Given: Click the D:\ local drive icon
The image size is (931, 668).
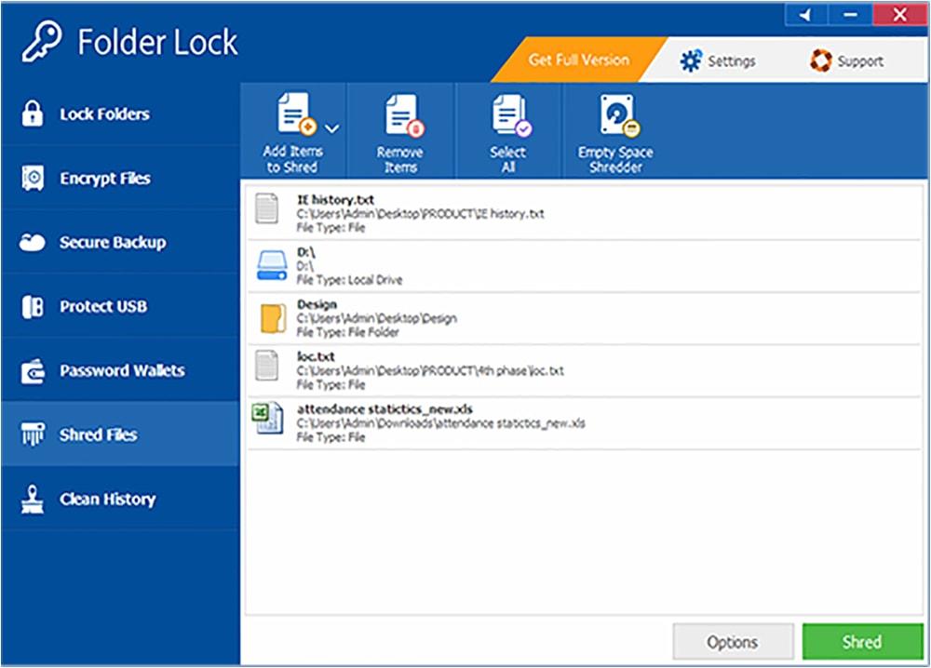Looking at the screenshot, I should pyautogui.click(x=272, y=265).
